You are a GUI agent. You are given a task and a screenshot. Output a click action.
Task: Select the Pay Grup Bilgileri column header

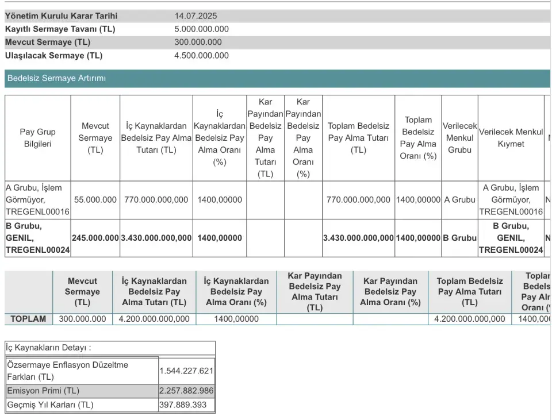[38, 138]
